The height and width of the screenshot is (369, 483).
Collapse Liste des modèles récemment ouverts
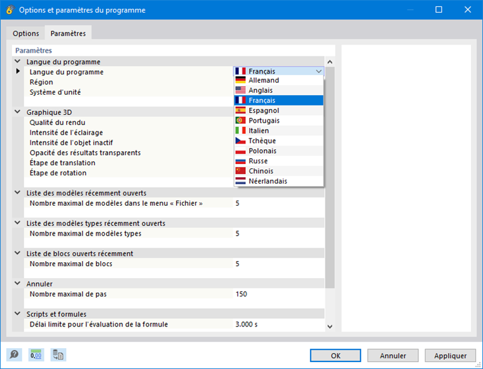[x=18, y=192]
